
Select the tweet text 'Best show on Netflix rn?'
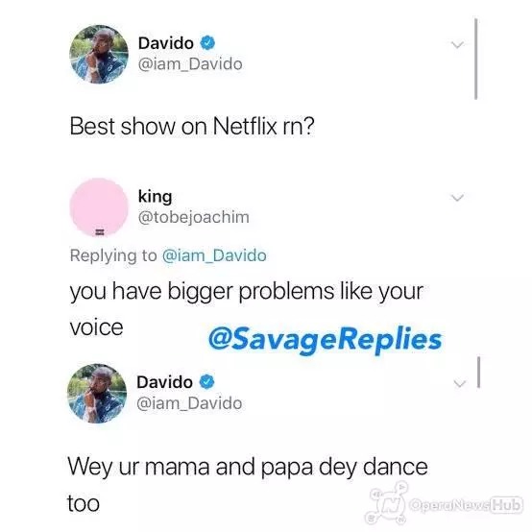coord(192,126)
